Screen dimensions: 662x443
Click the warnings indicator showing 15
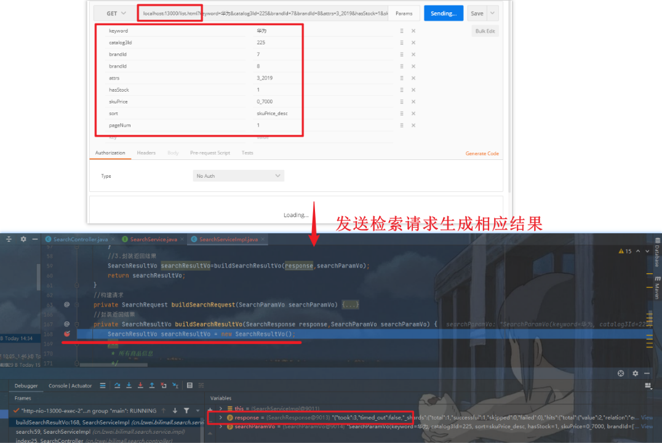coord(625,251)
